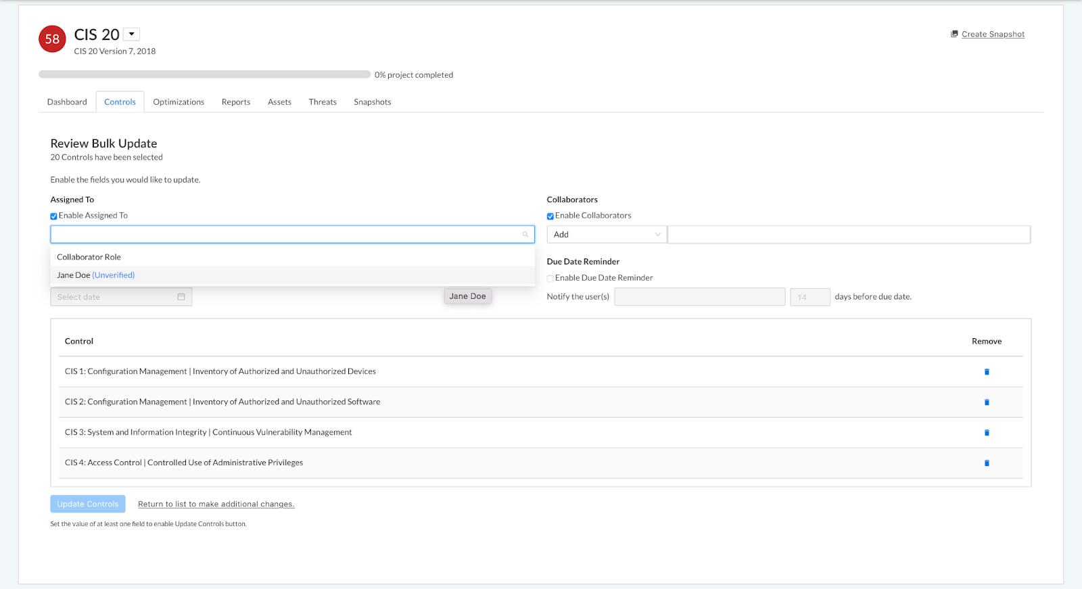Click the project completion progress bar
Viewport: 1082px width, 589px height.
tap(204, 74)
